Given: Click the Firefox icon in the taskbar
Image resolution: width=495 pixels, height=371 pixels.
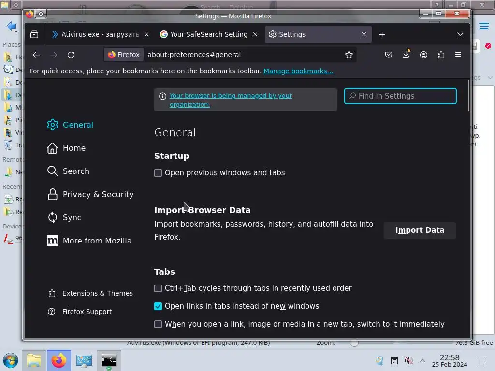Looking at the screenshot, I should point(59,360).
